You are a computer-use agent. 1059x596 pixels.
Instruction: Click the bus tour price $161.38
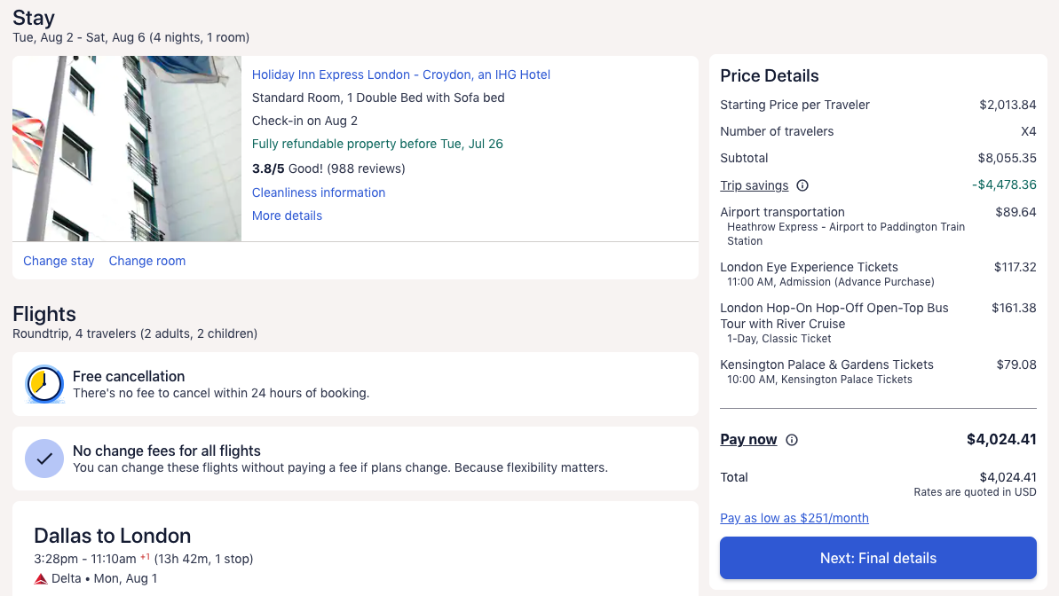coord(1014,308)
